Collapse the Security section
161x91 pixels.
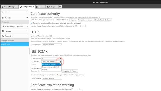tap(27, 36)
